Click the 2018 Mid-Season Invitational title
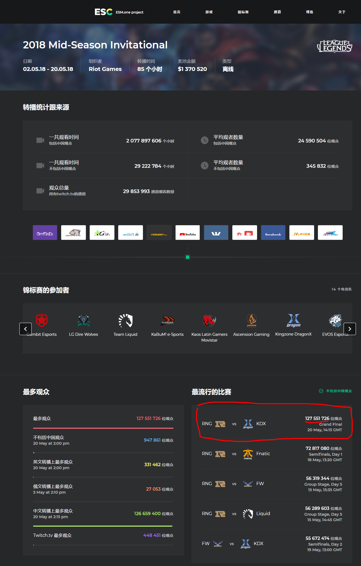This screenshot has height=566, width=361. (x=95, y=45)
